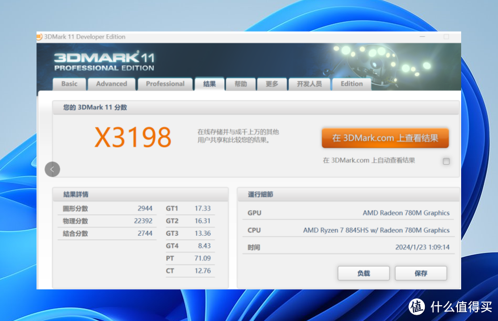The image size is (498, 321).
Task: Click the GT2 value 16.31
Action: [x=203, y=221]
